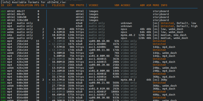Click the 3.70MiB file size value
The height and width of the screenshot is (101, 203).
coord(60,29)
